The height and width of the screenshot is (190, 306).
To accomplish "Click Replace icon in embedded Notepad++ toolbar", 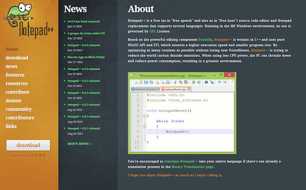I will point(212,82).
